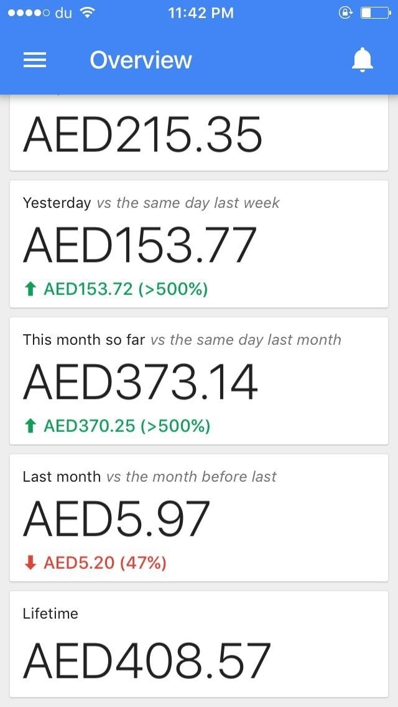Select the Last month earnings AED5.97
The image size is (398, 707).
pos(116,519)
